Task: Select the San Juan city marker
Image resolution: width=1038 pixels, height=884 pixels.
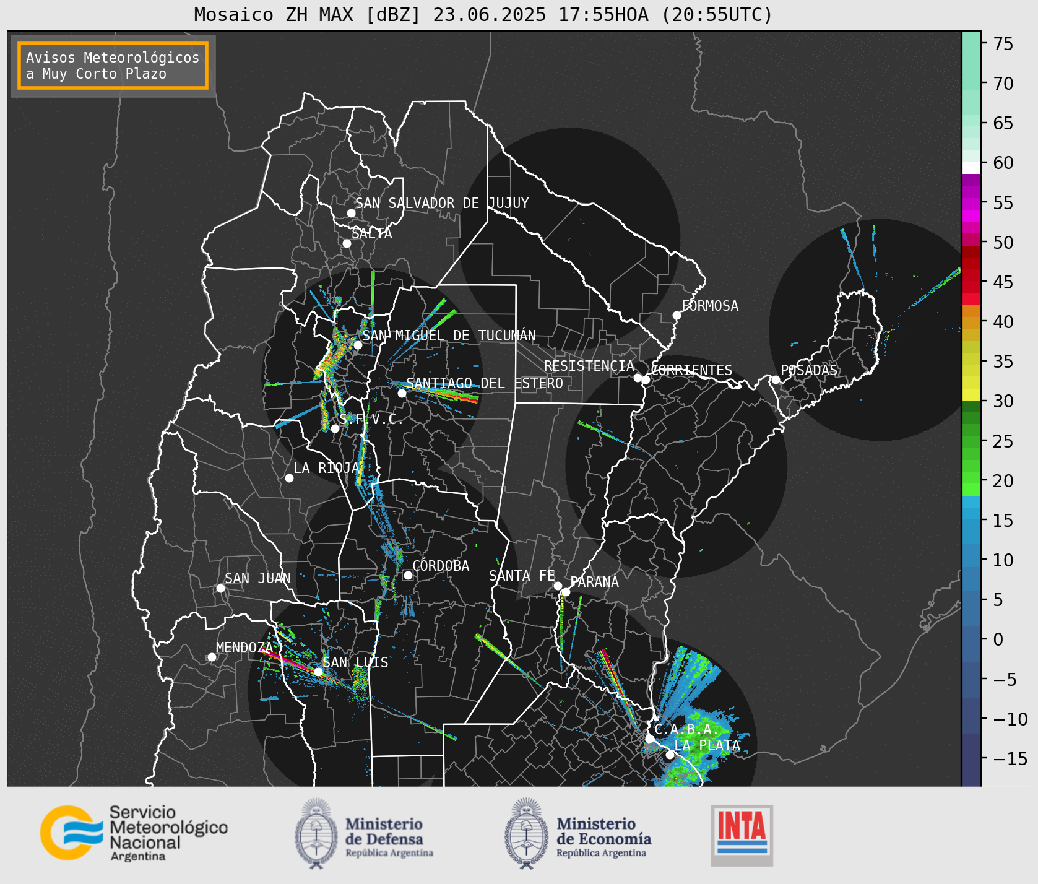Action: tap(220, 588)
